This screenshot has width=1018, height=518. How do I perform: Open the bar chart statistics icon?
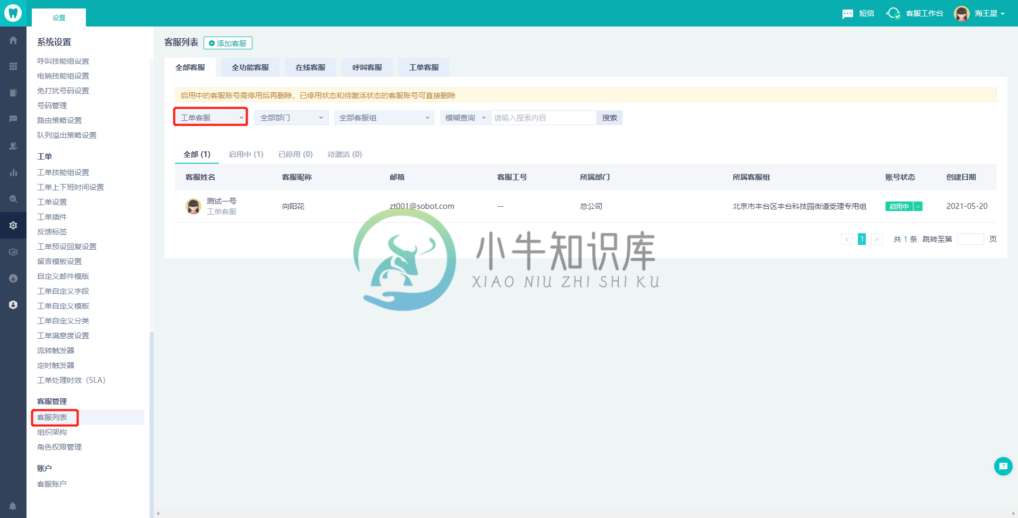click(x=13, y=172)
